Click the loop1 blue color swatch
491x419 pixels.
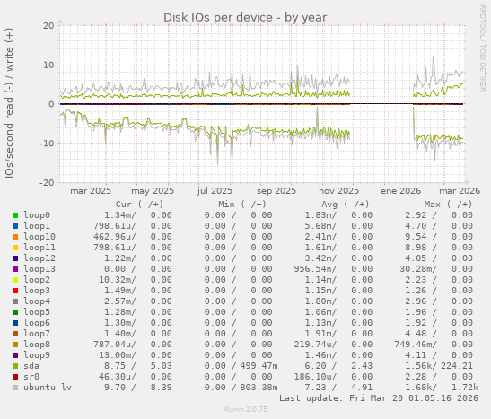click(x=15, y=226)
